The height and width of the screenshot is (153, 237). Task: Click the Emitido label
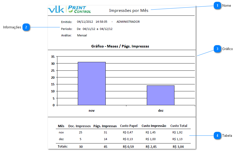click(66, 22)
